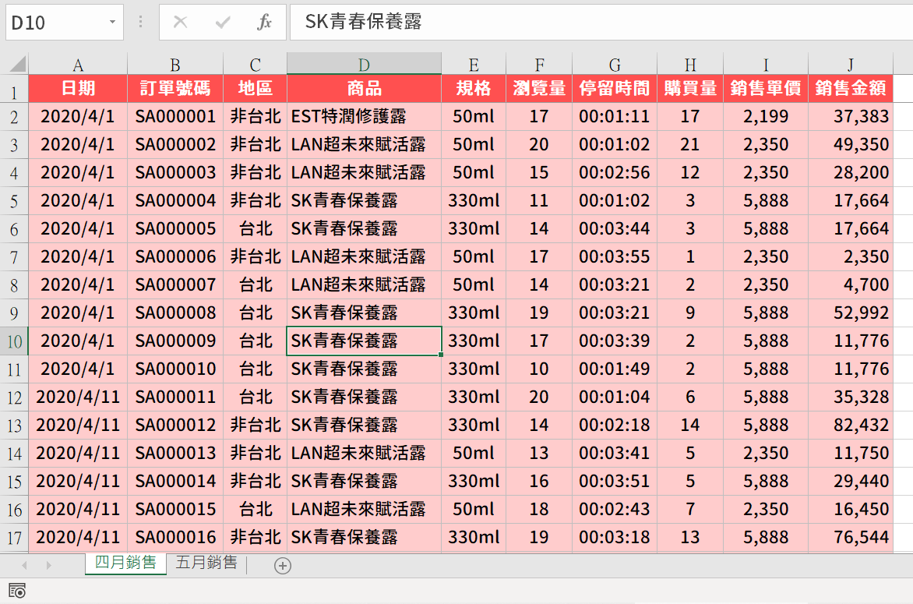
Task: Click header cell 瀏覽量
Action: [539, 89]
